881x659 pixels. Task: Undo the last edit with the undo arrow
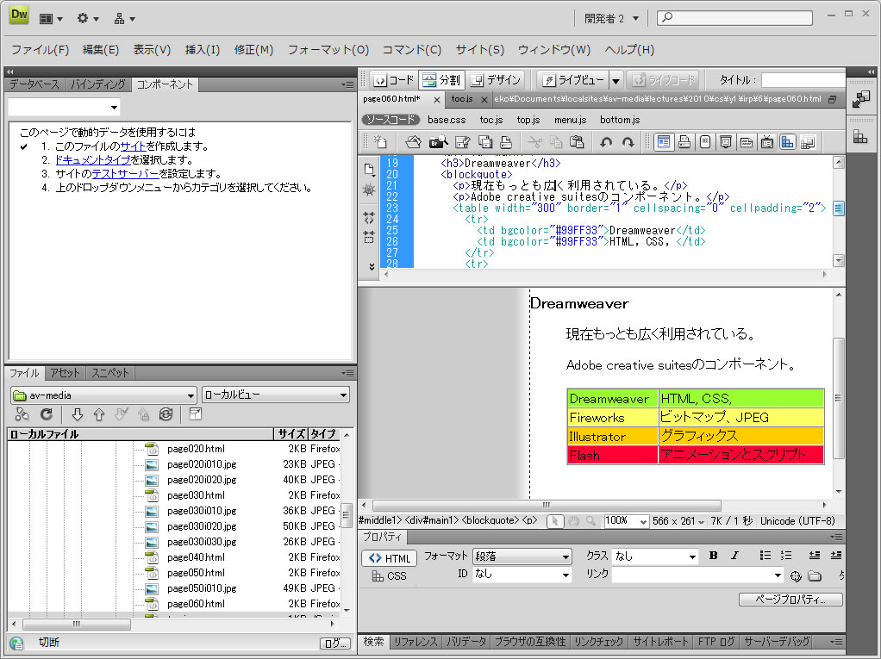[606, 142]
